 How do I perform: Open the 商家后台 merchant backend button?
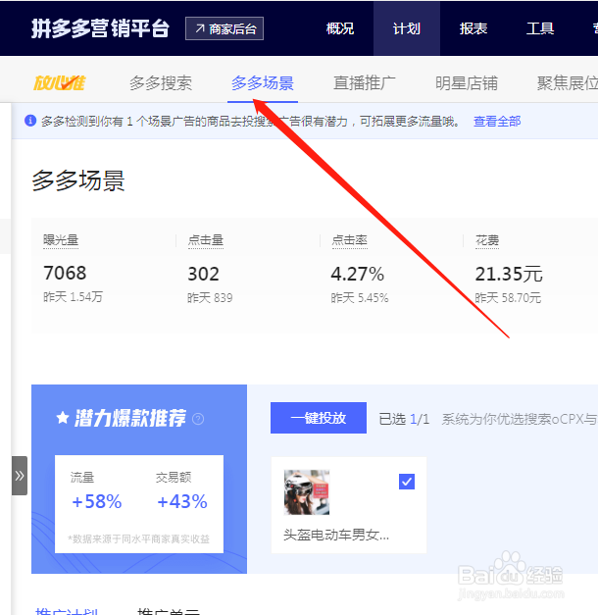pos(224,28)
